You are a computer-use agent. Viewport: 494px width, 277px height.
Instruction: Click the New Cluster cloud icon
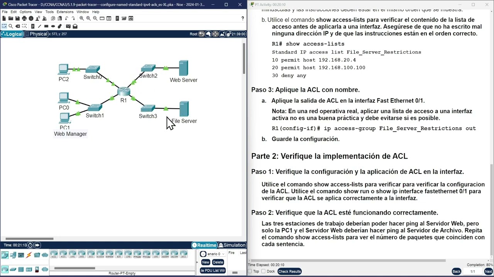pos(208,34)
